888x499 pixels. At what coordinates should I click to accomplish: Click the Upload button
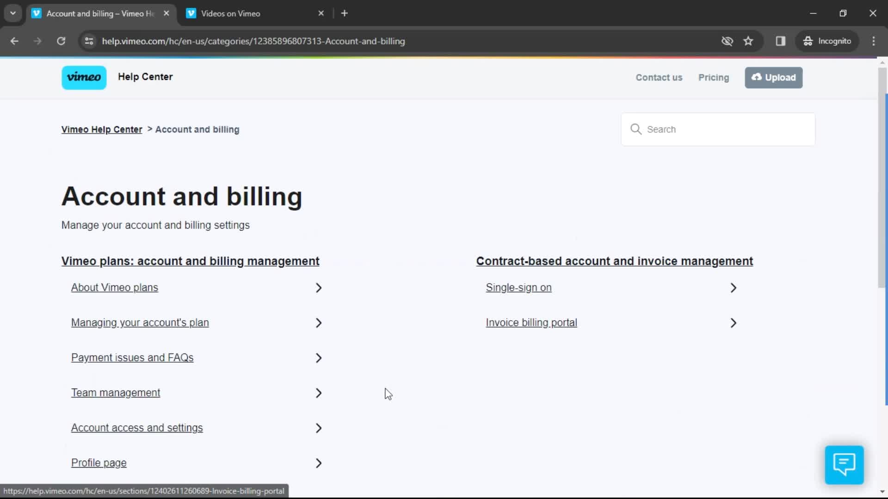774,78
